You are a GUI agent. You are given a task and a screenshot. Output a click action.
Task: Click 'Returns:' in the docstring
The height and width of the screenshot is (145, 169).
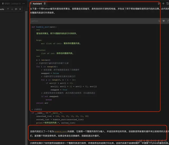click(x=41, y=50)
